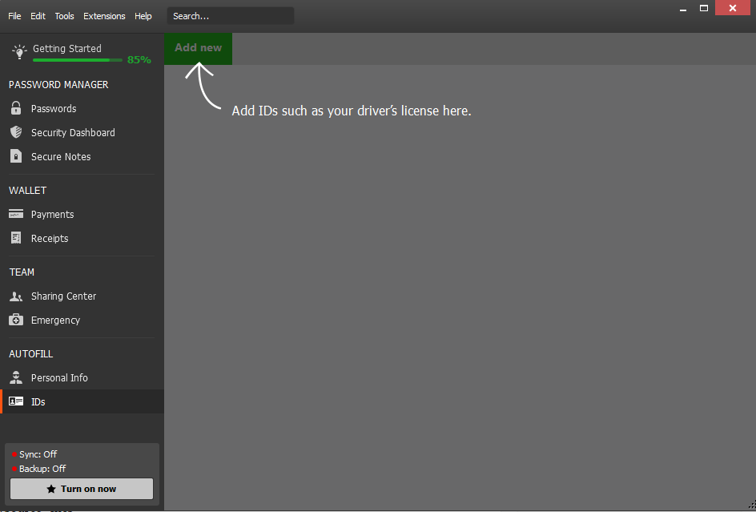Click inside the Search field
Viewport: 756px width, 512px height.
(230, 15)
